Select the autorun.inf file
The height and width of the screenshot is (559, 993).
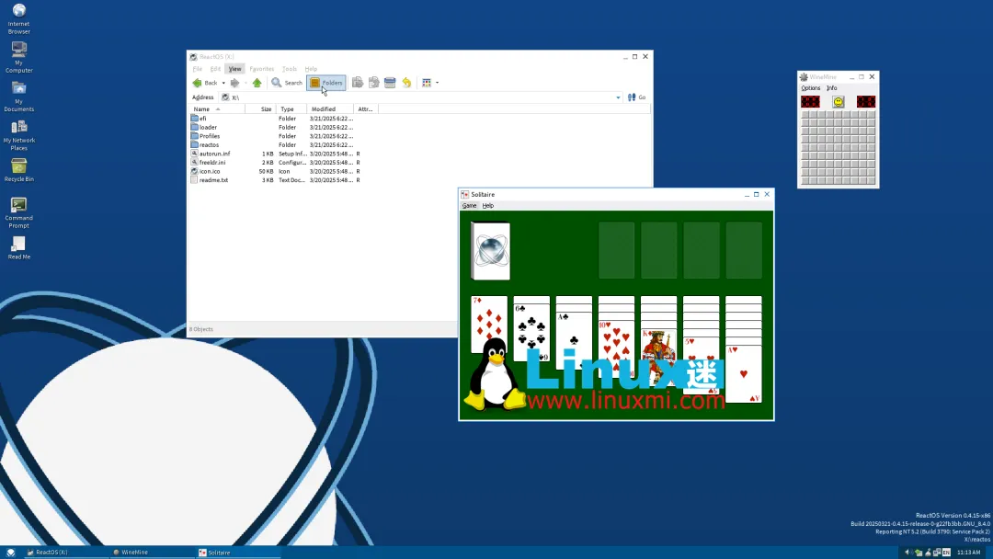(211, 154)
